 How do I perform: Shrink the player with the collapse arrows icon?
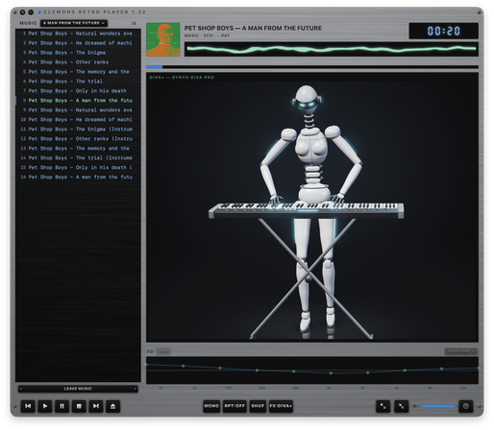401,406
